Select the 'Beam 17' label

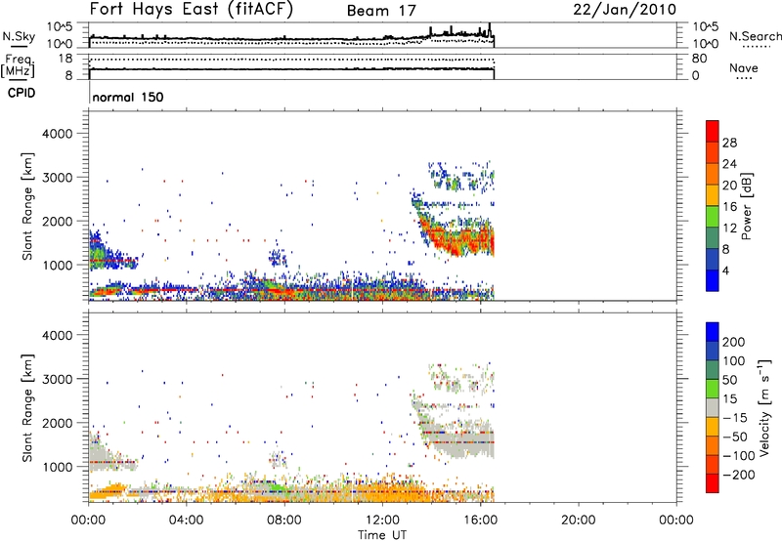381,11
